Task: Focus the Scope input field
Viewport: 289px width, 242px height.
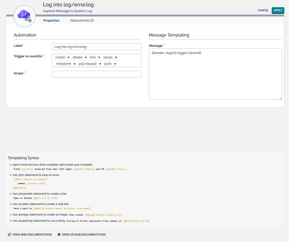Action: [97, 74]
